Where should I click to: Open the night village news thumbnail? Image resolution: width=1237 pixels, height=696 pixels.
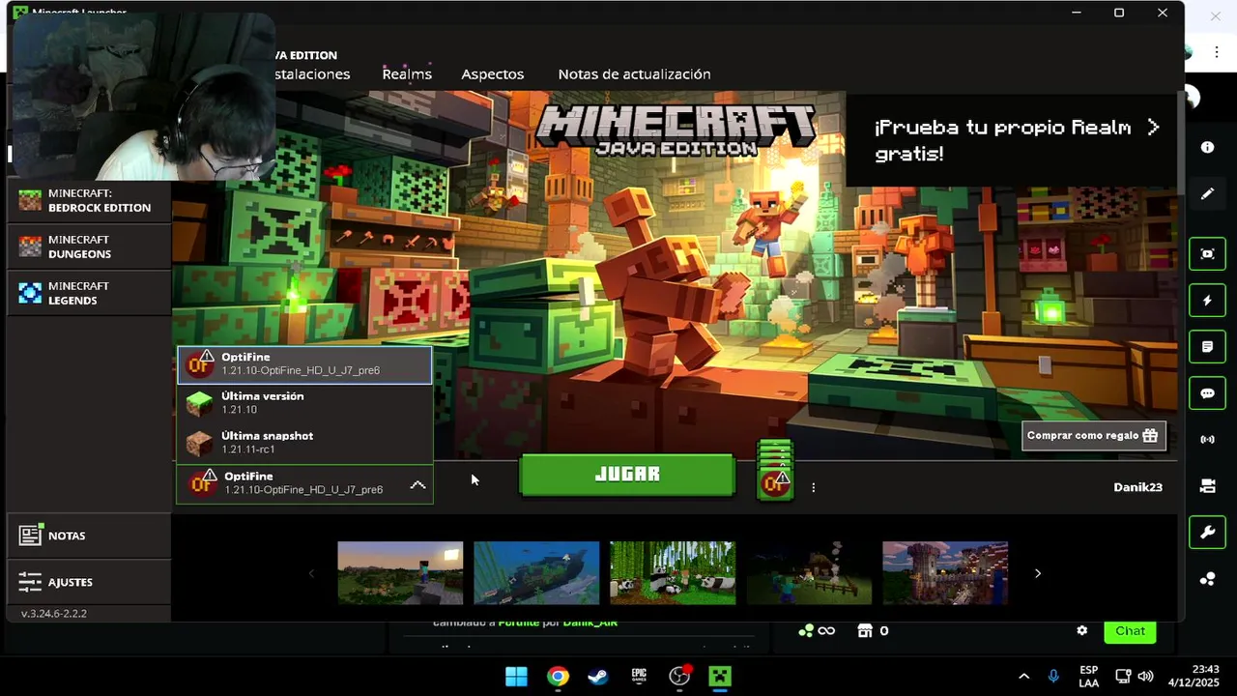click(809, 573)
